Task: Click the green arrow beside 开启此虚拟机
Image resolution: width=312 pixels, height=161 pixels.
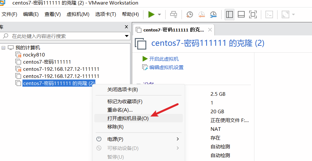Action: pyautogui.click(x=145, y=59)
